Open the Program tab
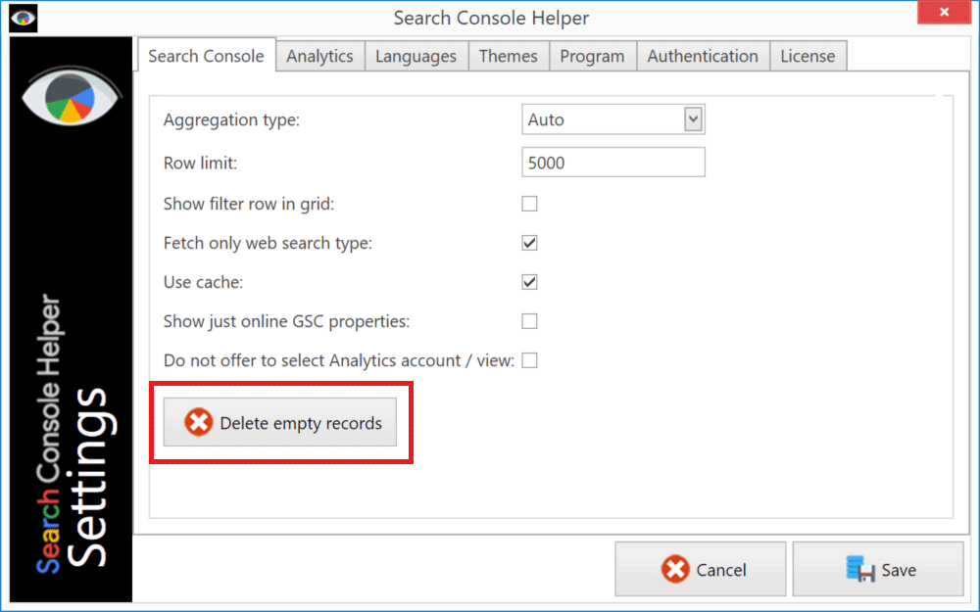Screen dimensions: 980x612 [593, 56]
